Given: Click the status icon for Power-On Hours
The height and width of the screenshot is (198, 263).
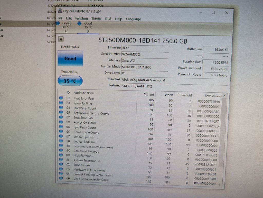Looking at the screenshot, I should (x=61, y=122).
